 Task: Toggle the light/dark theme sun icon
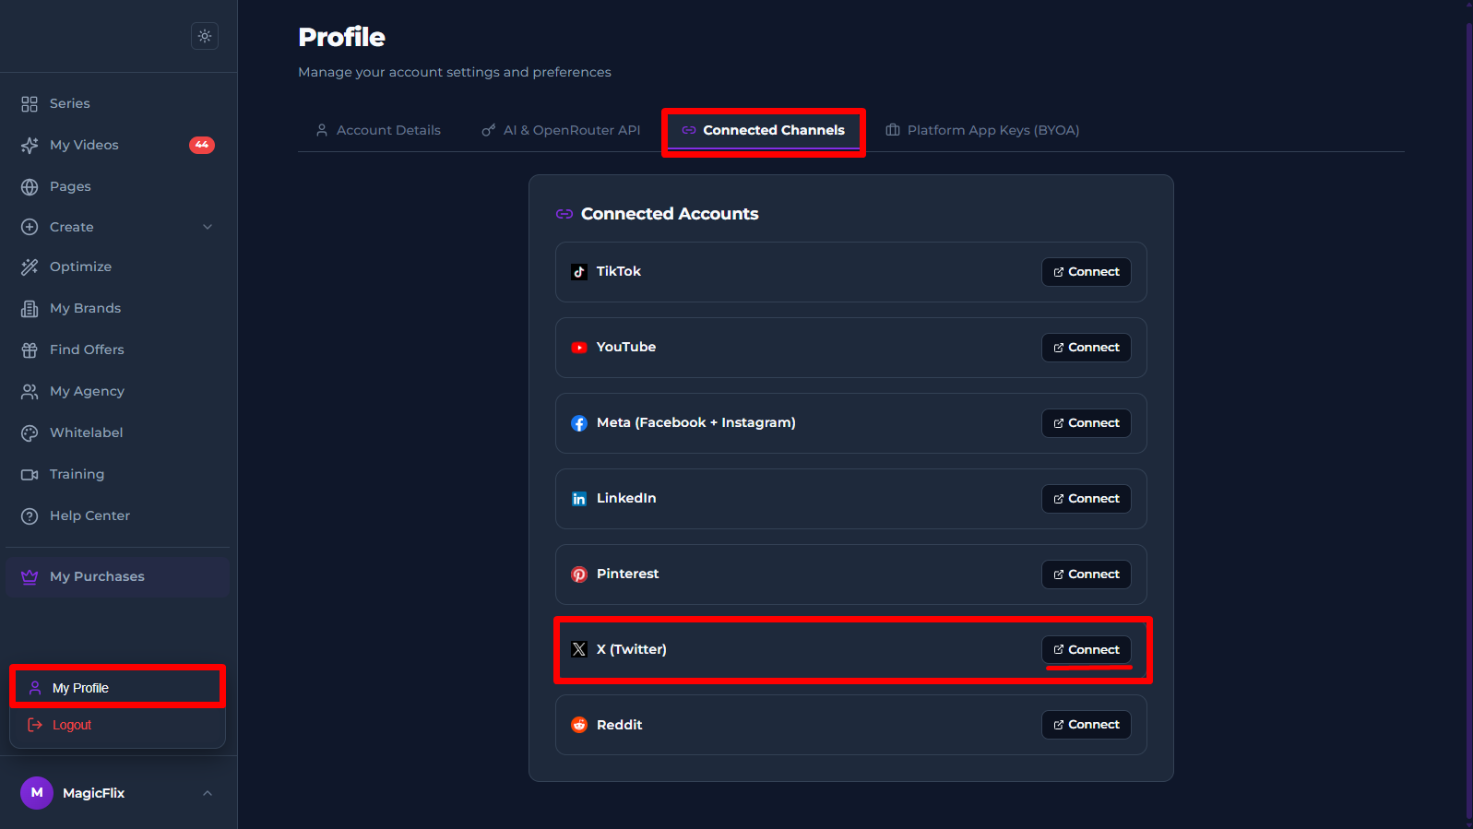pos(205,36)
